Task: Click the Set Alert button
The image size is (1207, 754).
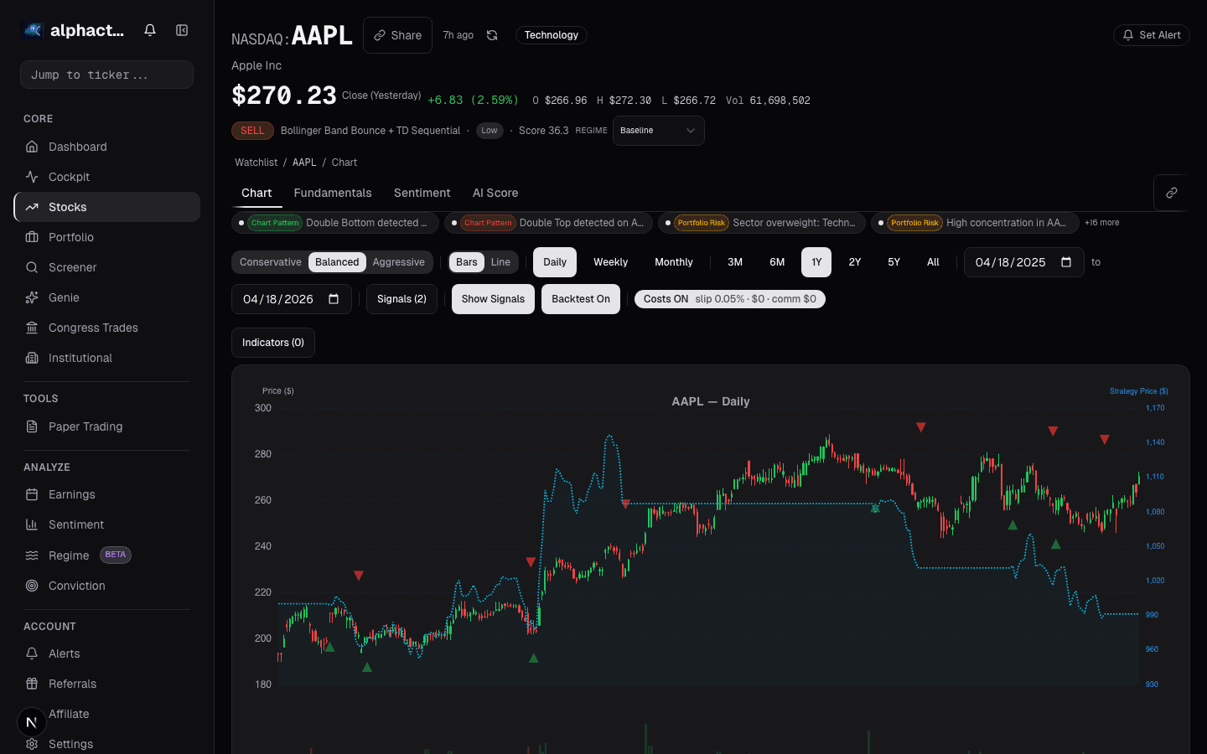Action: point(1151,35)
